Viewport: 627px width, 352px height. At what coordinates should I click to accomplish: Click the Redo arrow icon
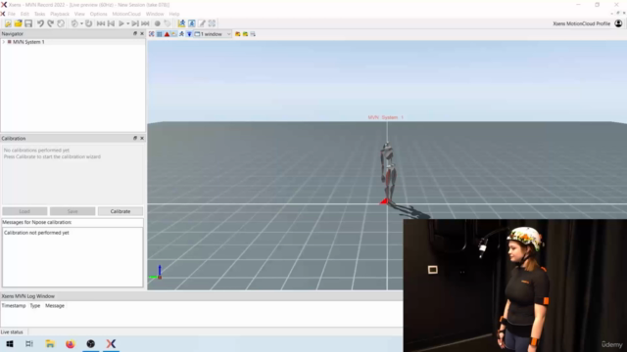tap(50, 23)
